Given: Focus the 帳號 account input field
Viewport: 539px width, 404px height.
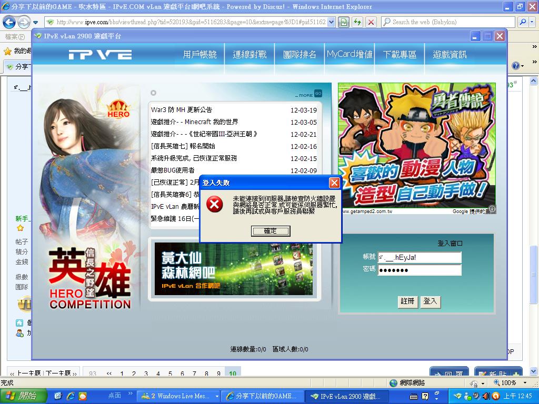Looking at the screenshot, I should [x=419, y=257].
